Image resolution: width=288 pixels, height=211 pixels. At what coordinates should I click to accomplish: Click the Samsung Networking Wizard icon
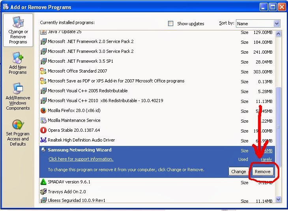[x=43, y=149]
